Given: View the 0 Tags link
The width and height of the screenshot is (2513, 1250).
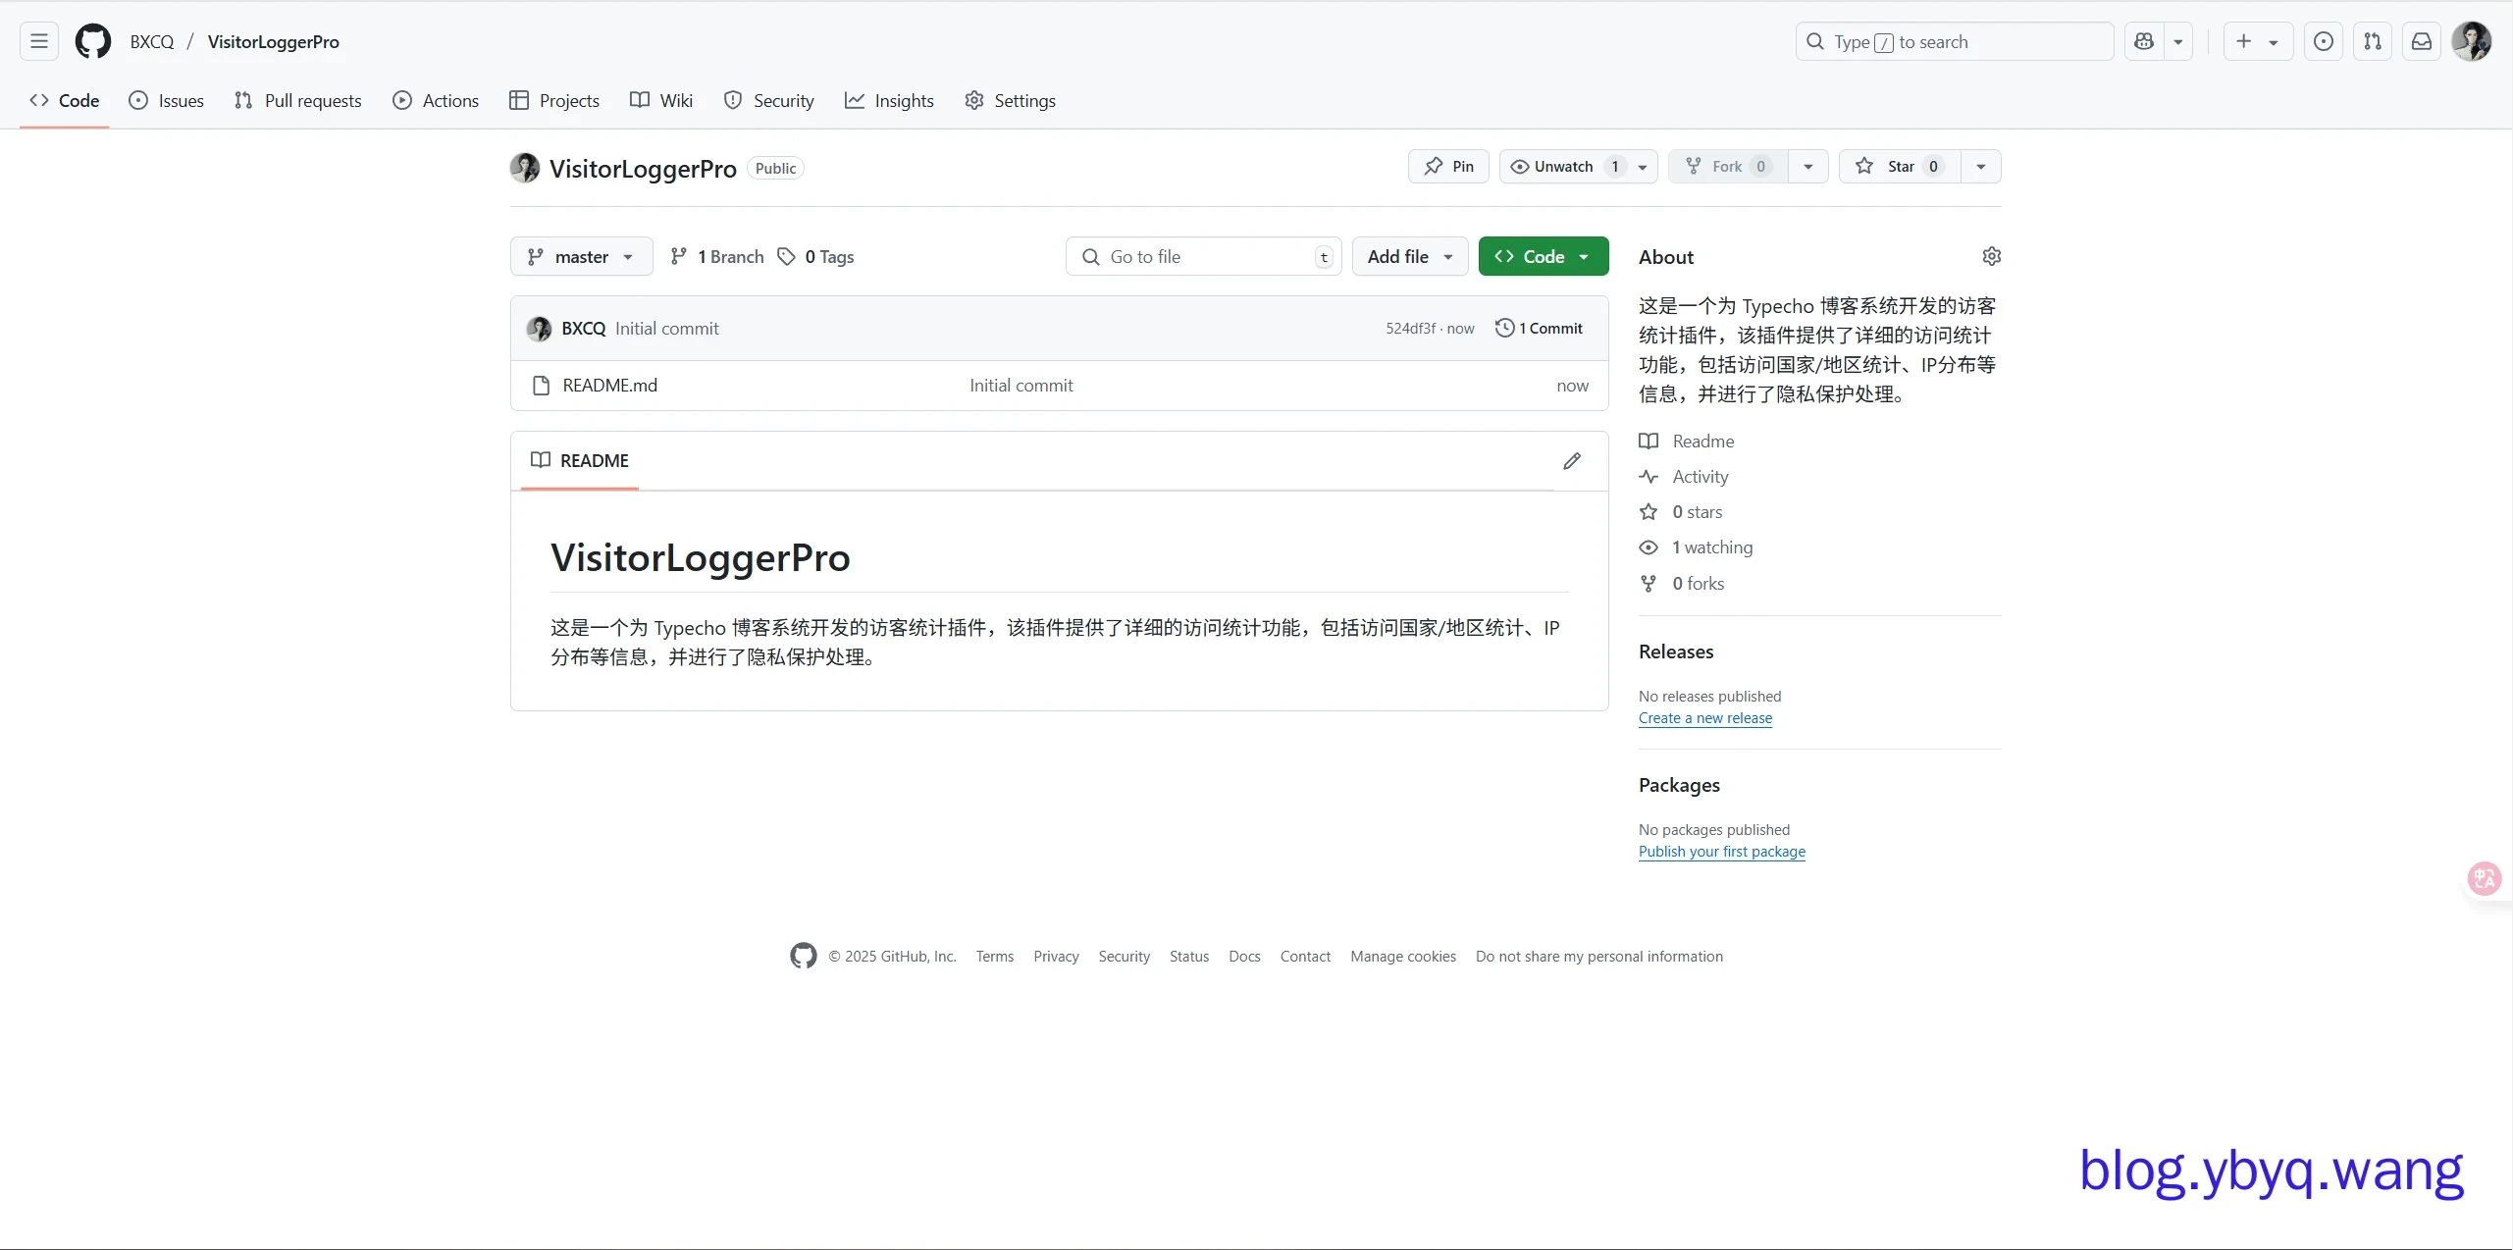Looking at the screenshot, I should 815,256.
